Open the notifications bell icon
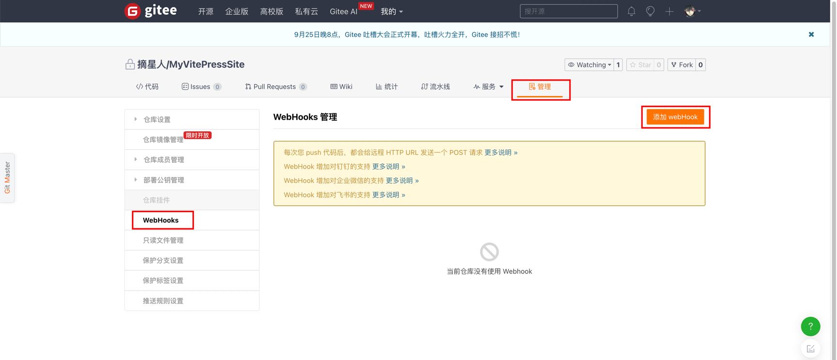 (x=631, y=11)
